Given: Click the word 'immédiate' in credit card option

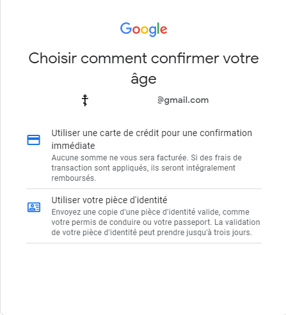Looking at the screenshot, I should pyautogui.click(x=73, y=146).
